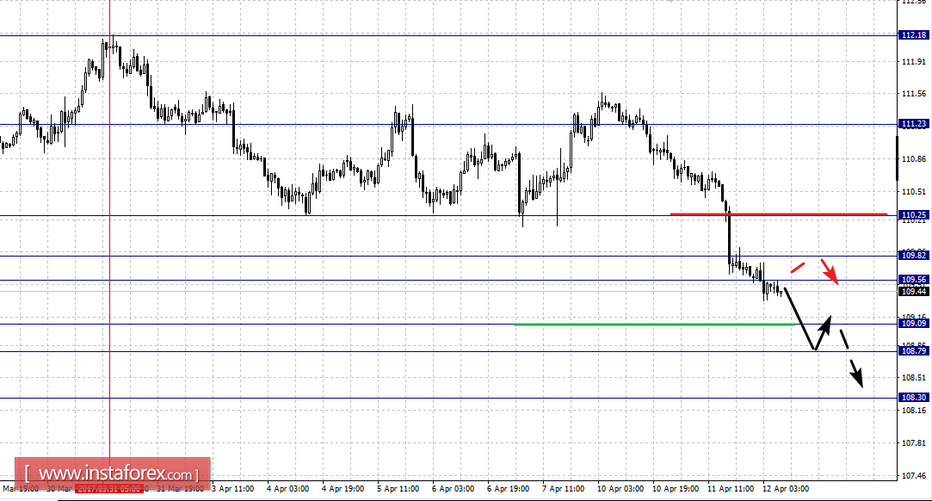Click the 10 Apr 03:00 time label

click(x=620, y=489)
